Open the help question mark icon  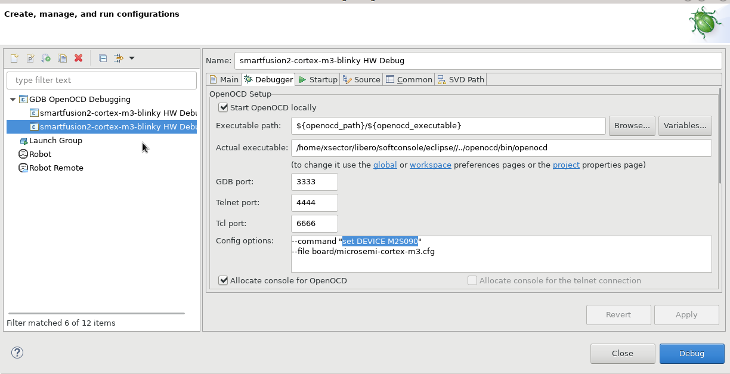click(x=17, y=353)
